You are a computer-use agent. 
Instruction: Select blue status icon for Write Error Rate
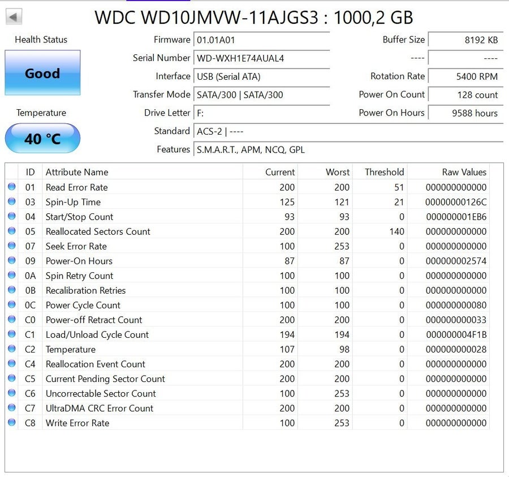[x=12, y=422]
